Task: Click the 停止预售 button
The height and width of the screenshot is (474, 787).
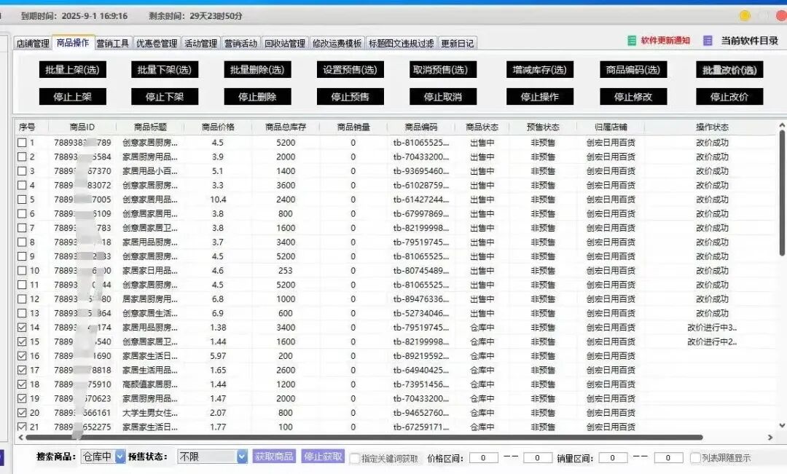Action: click(x=351, y=97)
